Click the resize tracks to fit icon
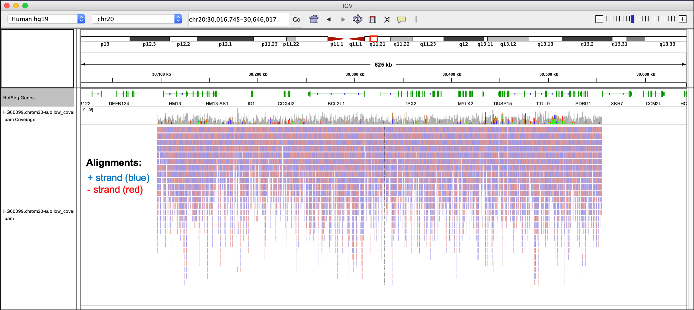The height and width of the screenshot is (310, 694). tap(387, 19)
